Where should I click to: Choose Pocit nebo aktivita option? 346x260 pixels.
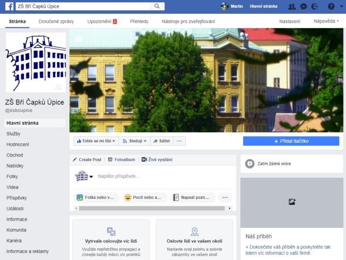point(144,197)
